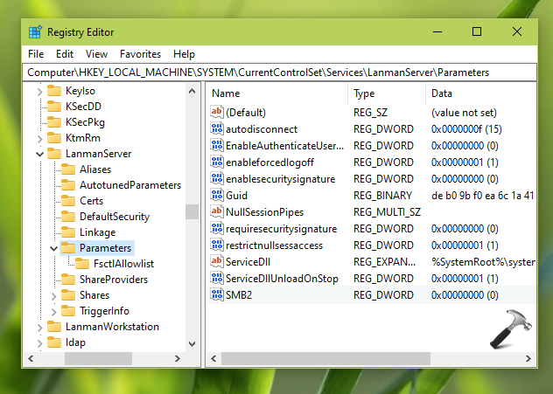The width and height of the screenshot is (553, 394).
Task: Select the Parameters key label
Action: tap(105, 248)
